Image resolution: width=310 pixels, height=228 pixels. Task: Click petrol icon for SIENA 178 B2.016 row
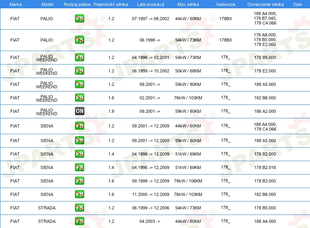point(79,167)
